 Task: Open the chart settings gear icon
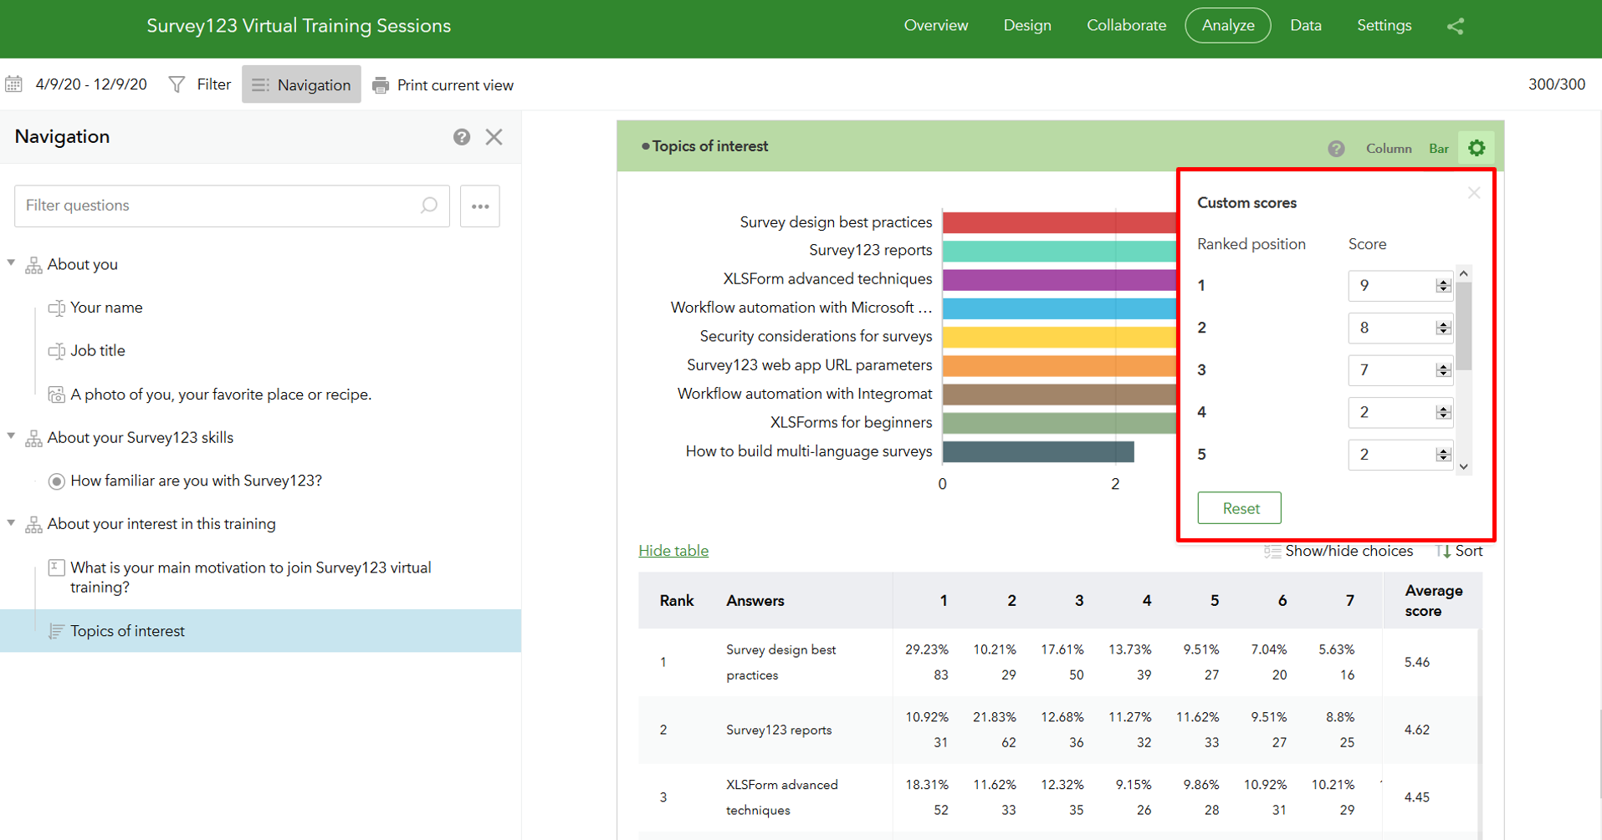(x=1477, y=147)
